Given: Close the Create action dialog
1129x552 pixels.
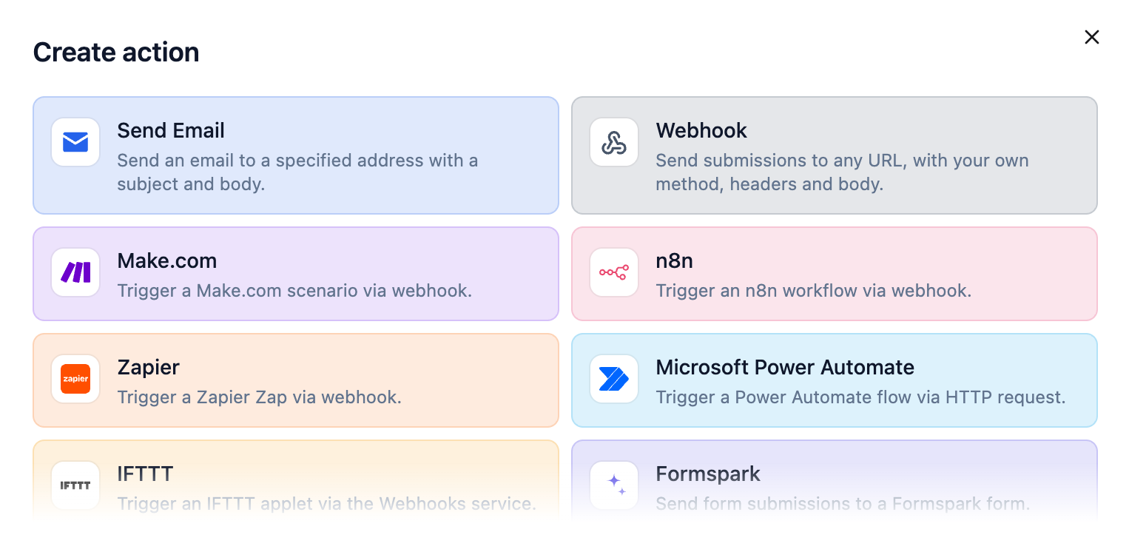Looking at the screenshot, I should (1091, 37).
